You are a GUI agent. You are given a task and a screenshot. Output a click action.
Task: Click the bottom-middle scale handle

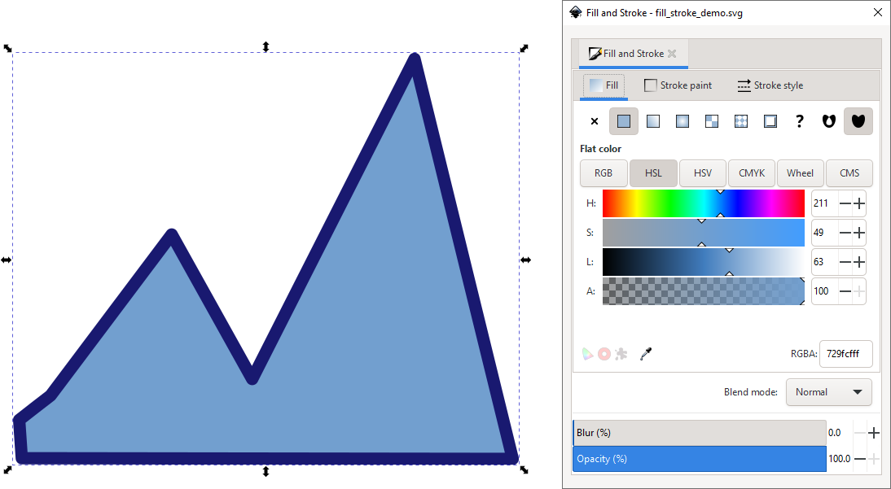point(266,471)
